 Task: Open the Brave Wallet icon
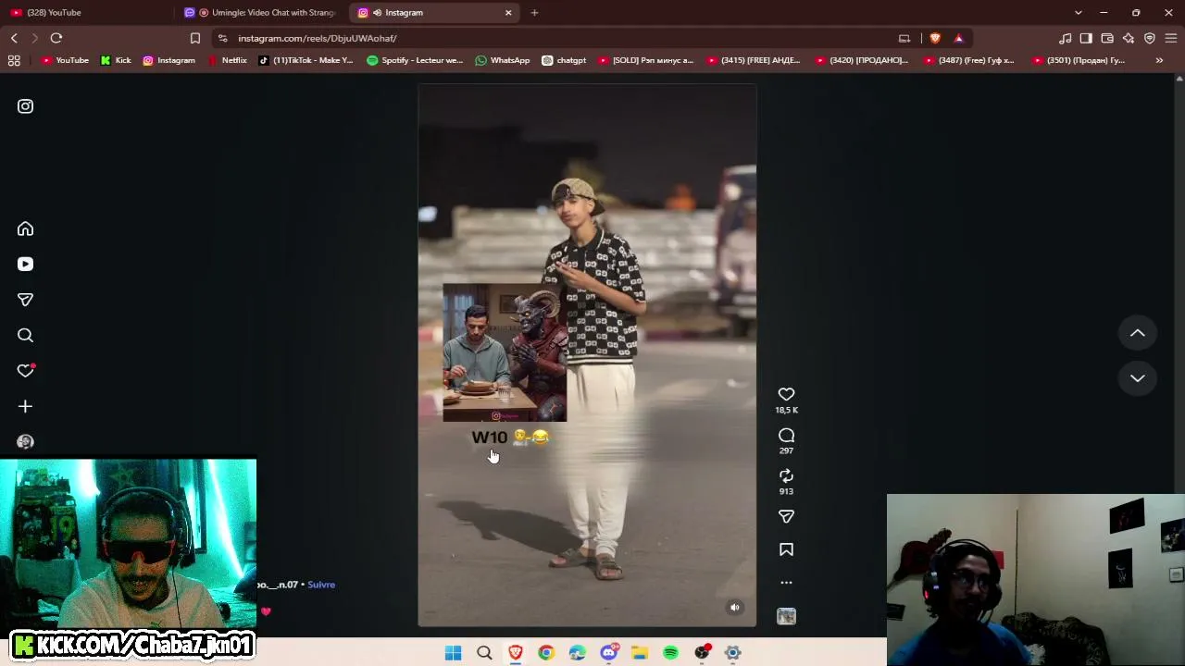pyautogui.click(x=1107, y=38)
